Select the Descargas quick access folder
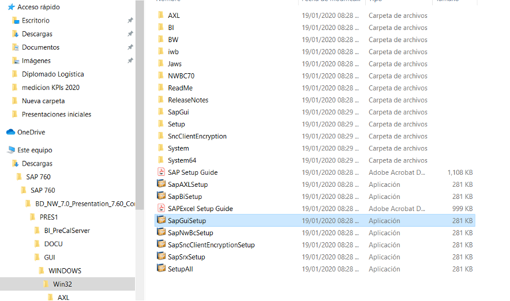 click(x=37, y=34)
